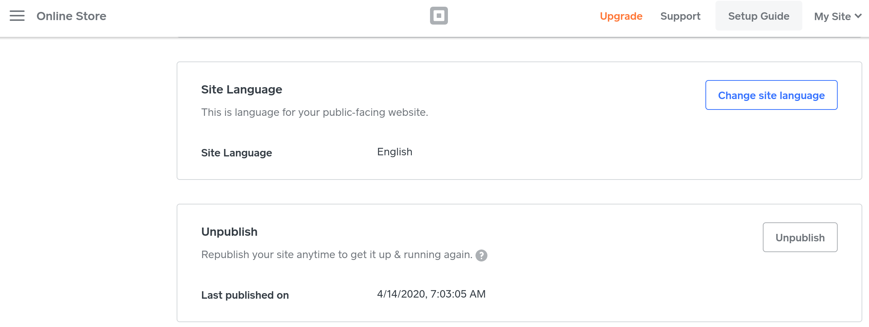The height and width of the screenshot is (327, 869).
Task: Select the Site Language section heading
Action: point(241,90)
